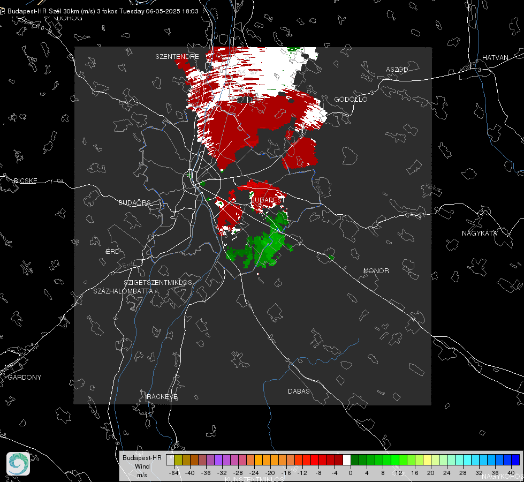Click the BICSKE map label

(25, 180)
